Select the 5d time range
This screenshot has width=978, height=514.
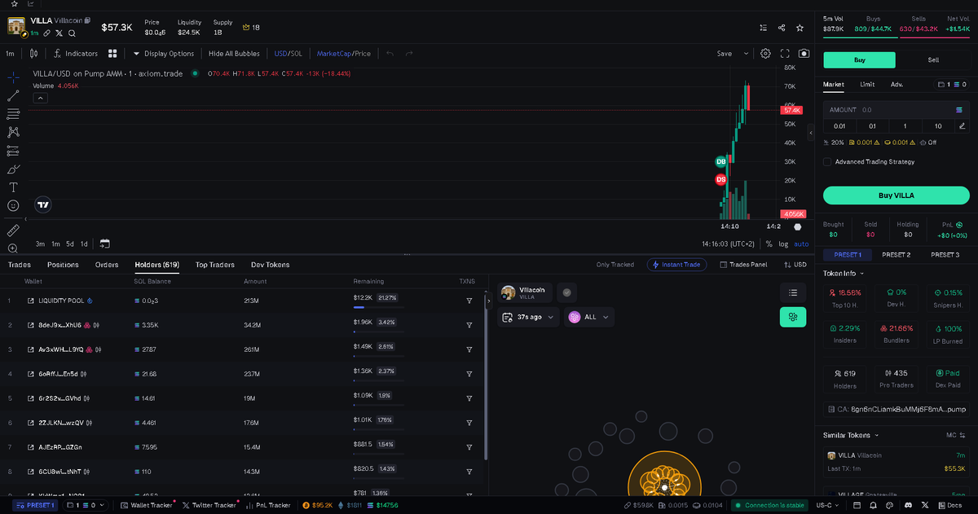pos(70,244)
